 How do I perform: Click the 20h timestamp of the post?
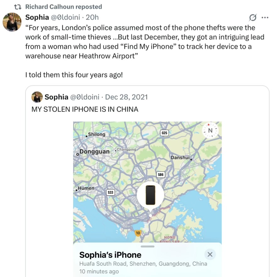click(x=92, y=17)
